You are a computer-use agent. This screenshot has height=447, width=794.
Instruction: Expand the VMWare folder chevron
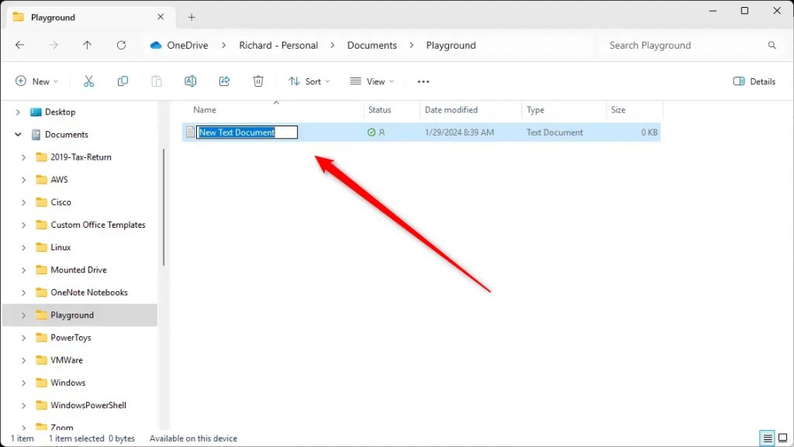23,360
